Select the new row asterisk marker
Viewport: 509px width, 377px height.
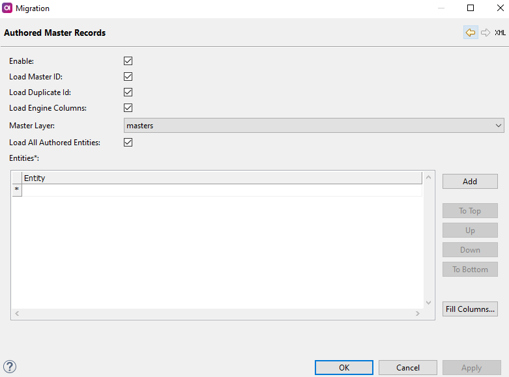[x=17, y=190]
